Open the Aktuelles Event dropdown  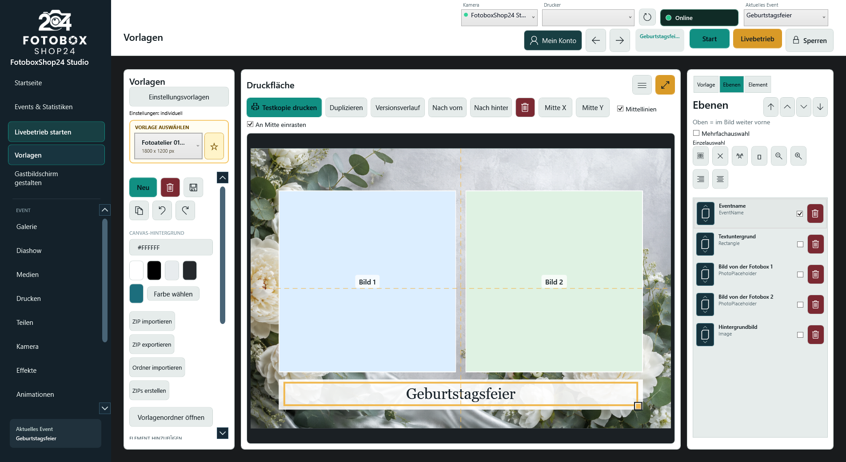tap(786, 18)
